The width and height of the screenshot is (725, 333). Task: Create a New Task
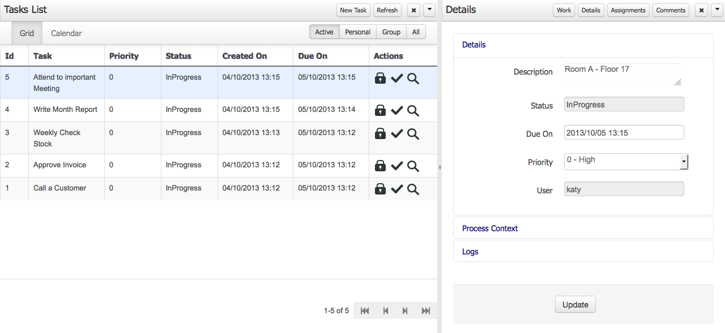click(x=353, y=10)
